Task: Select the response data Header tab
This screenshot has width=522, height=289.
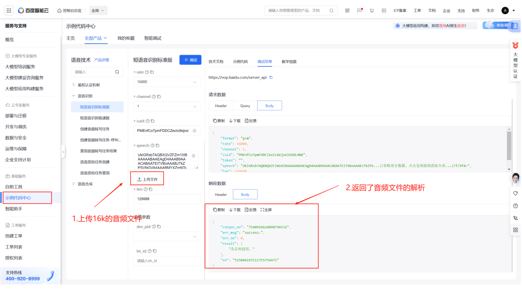Action: pos(221,195)
